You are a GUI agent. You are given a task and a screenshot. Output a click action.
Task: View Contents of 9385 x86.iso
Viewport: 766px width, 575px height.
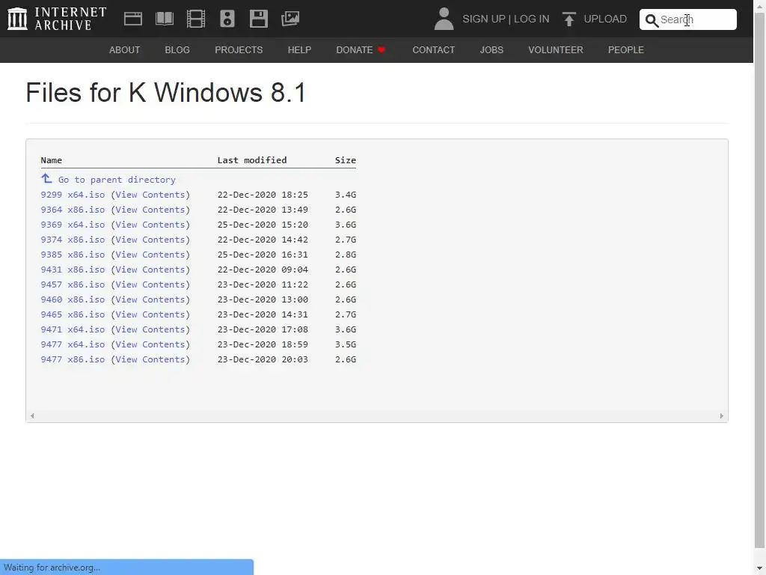coord(150,255)
